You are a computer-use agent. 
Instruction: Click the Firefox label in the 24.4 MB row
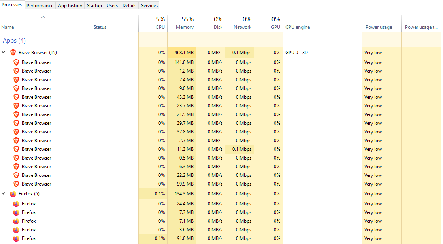coord(29,204)
